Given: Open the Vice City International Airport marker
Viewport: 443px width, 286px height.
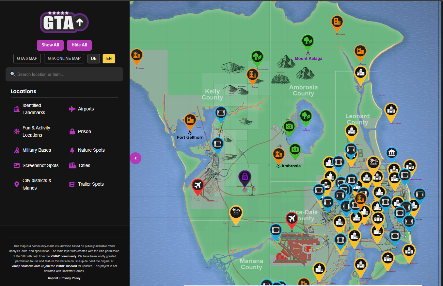Looking at the screenshot, I should [x=292, y=220].
